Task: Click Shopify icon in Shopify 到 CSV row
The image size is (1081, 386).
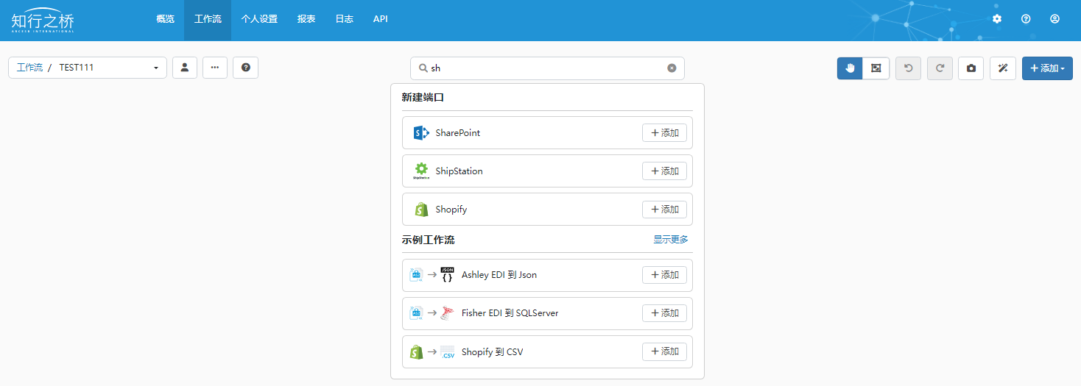Action: pyautogui.click(x=416, y=352)
